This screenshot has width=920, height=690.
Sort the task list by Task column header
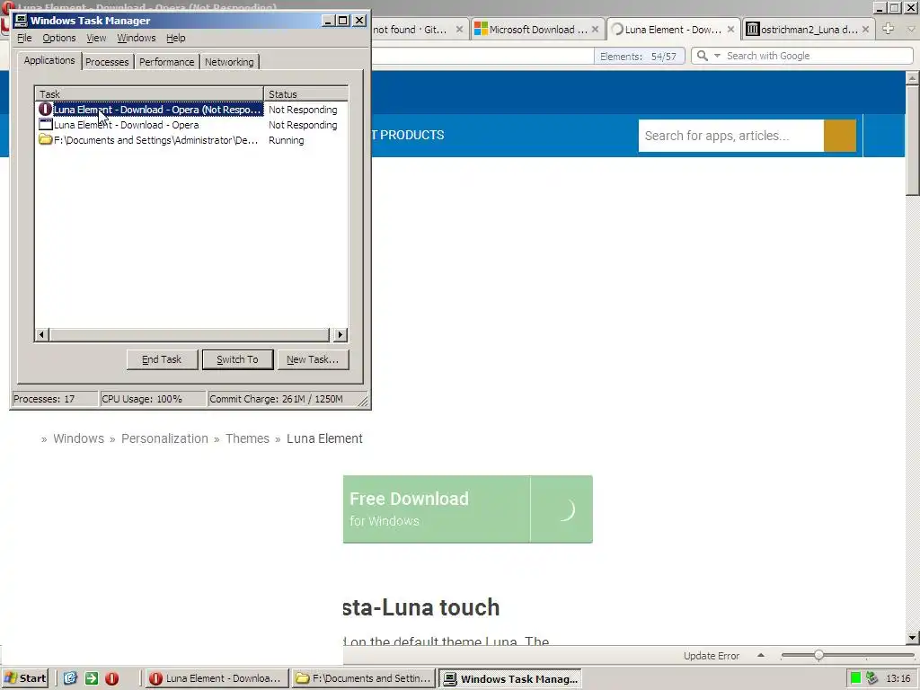point(150,93)
